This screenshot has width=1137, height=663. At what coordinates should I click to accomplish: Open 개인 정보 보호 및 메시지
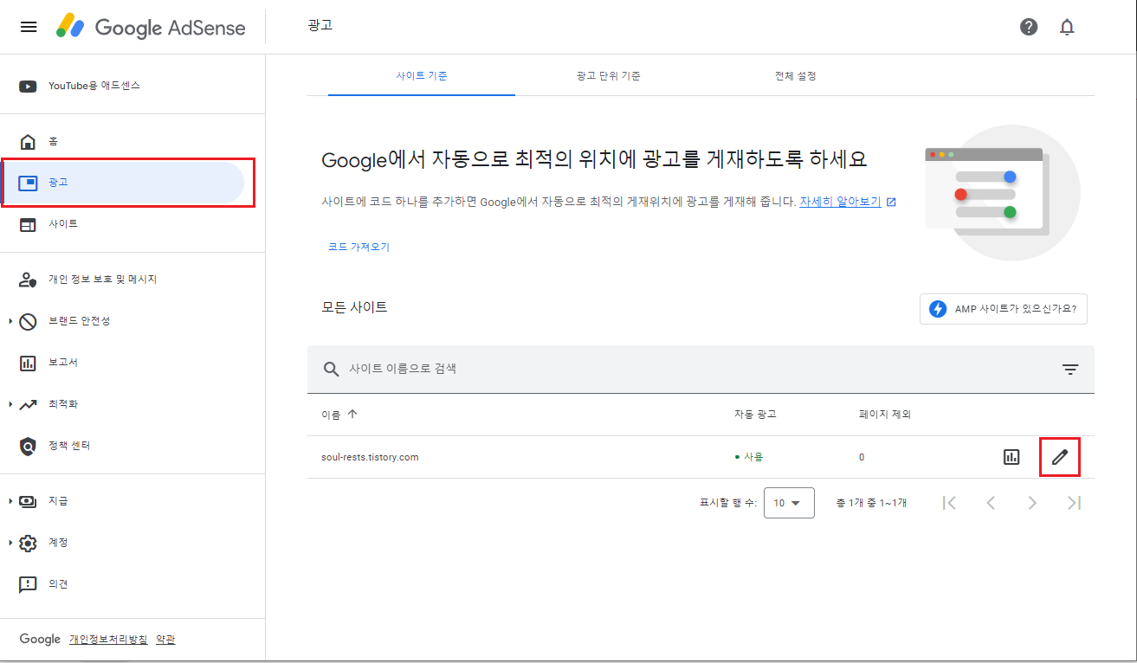point(103,280)
